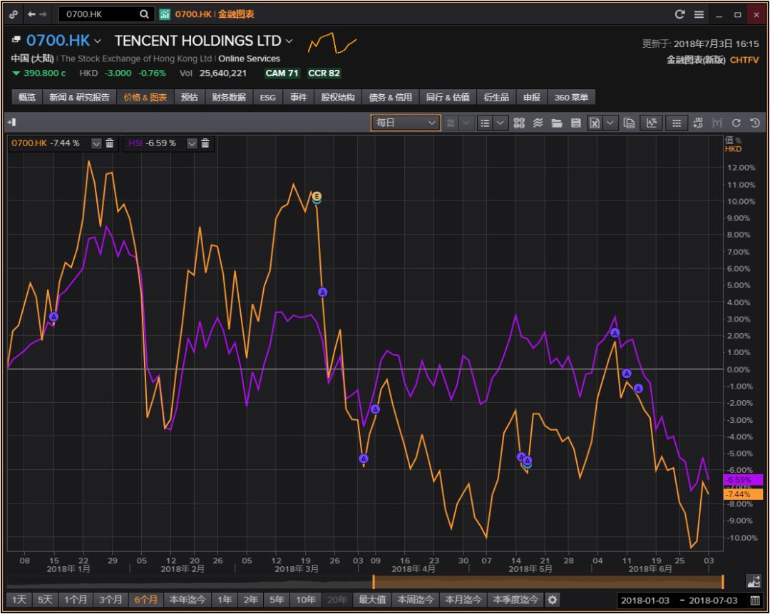
Task: Click the CCR 82 score badge
Action: (x=324, y=73)
